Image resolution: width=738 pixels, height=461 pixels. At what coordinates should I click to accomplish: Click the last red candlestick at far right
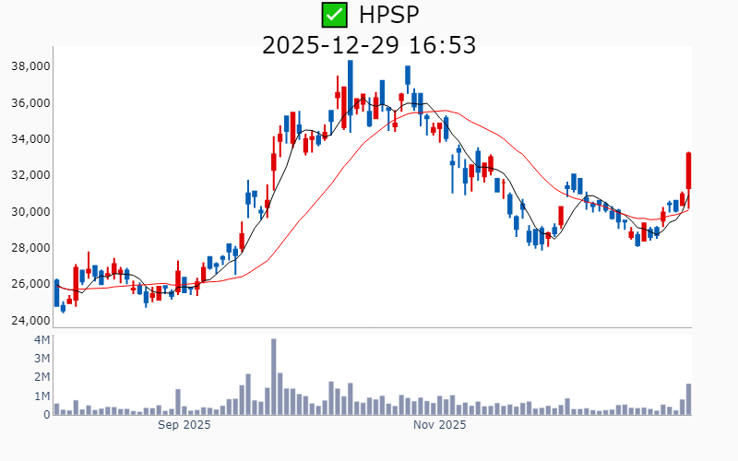click(x=688, y=171)
